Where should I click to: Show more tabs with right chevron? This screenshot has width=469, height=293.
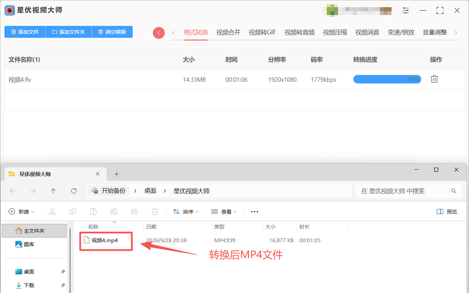[456, 33]
